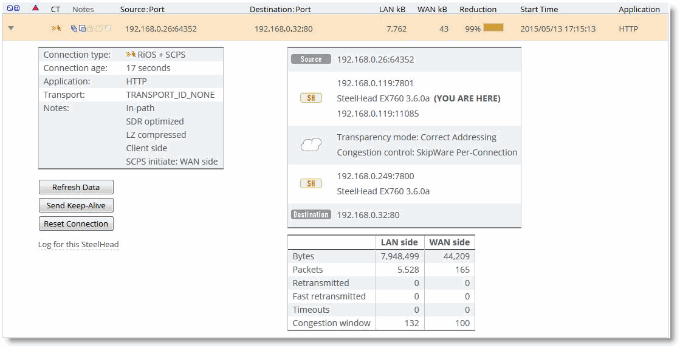Click the dimmed cloud icon in notes column
This screenshot has height=348, width=680.
click(99, 29)
